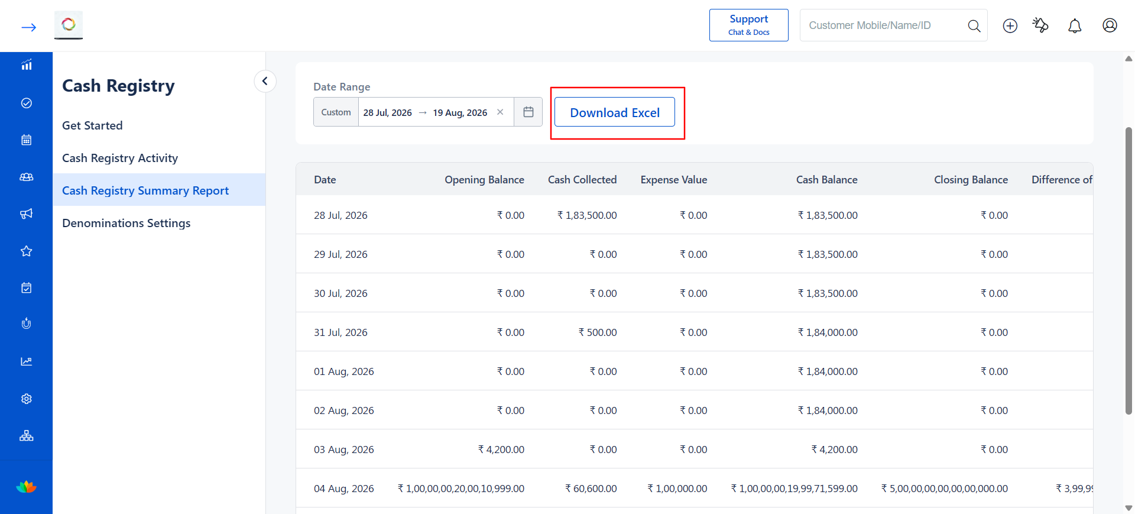Expand the main navigation with the arrow icon
1135x514 pixels.
(x=28, y=27)
